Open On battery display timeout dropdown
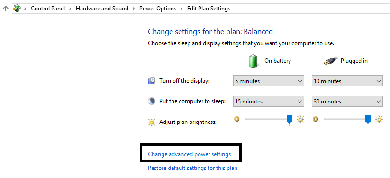This screenshot has height=178, width=390. (269, 81)
